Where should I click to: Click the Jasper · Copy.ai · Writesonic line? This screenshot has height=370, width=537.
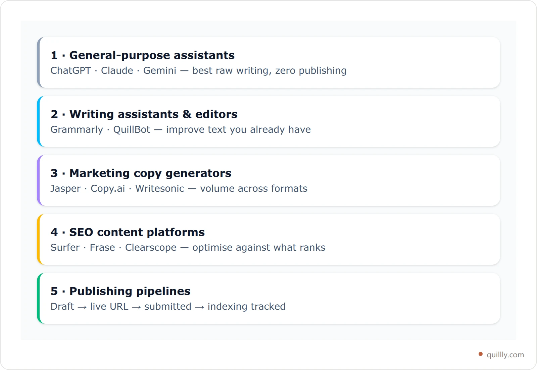179,189
